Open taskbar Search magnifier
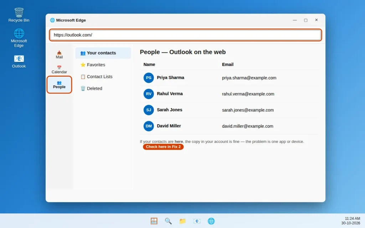 point(168,221)
